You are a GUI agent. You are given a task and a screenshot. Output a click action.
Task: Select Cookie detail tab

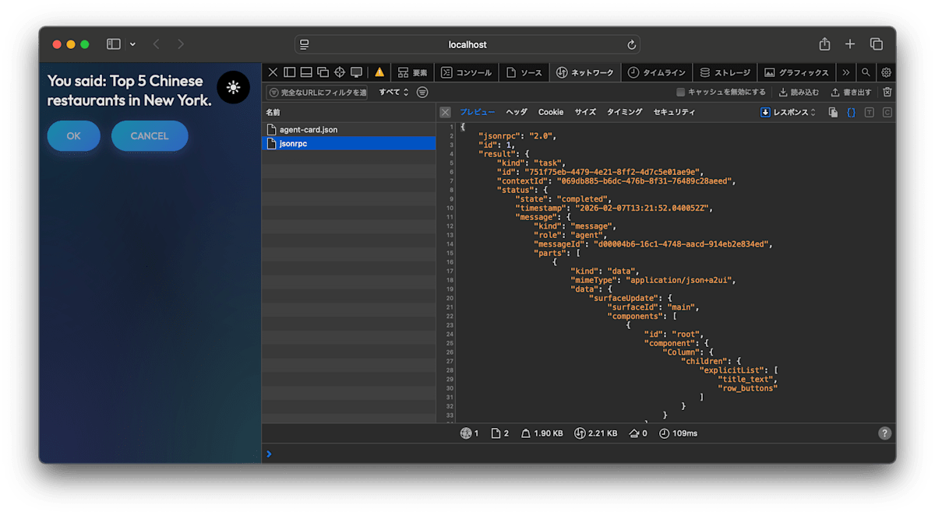[x=551, y=112]
